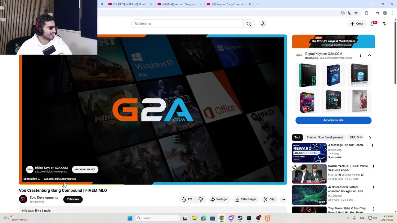This screenshot has width=397, height=223.
Task: Open the DADDY YANKEE BZRP thumbnail
Action: point(309,174)
